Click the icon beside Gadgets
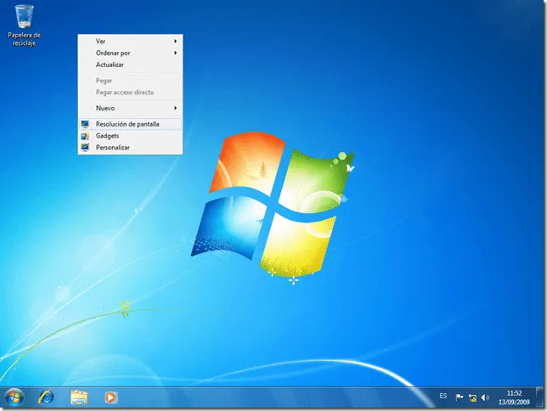Screen dimensions: 547x411 pyautogui.click(x=85, y=136)
